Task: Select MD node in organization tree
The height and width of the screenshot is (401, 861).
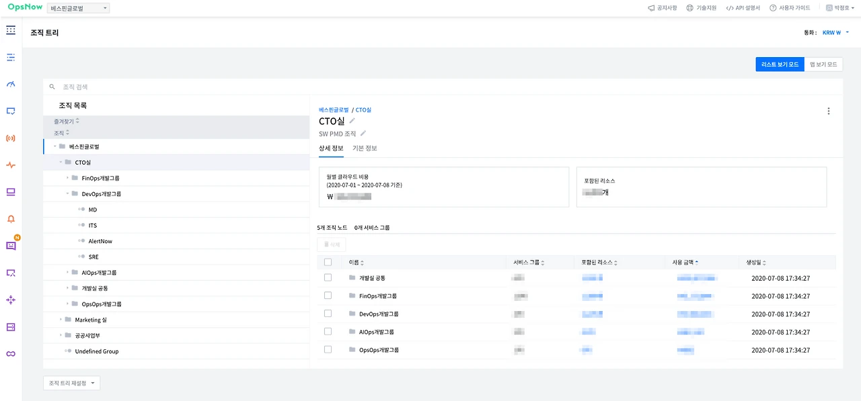Action: (x=93, y=210)
